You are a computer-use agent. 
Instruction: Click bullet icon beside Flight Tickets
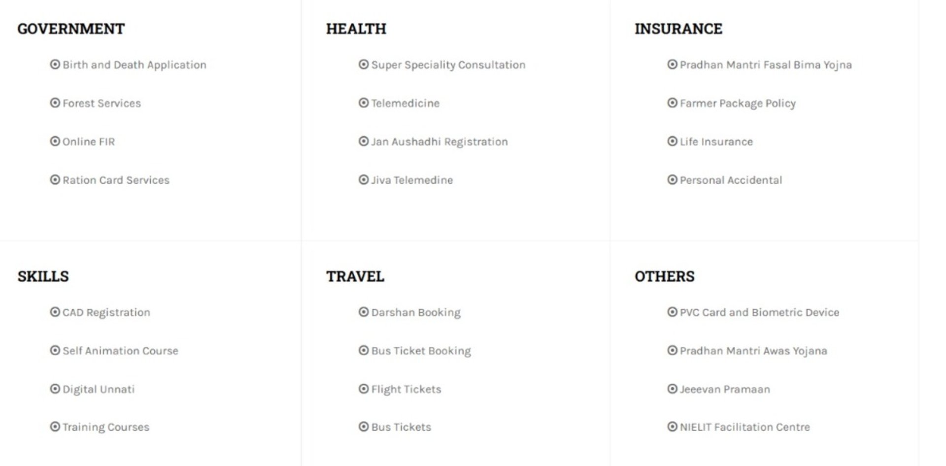(364, 389)
